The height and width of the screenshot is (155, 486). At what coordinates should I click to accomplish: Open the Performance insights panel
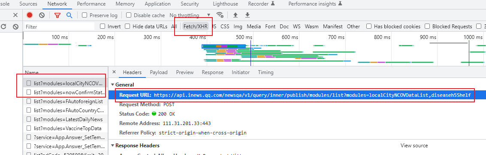pos(315,4)
